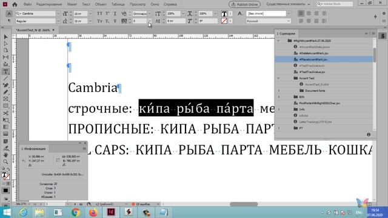Close the Information panel
Screen dimensions: 388x218
85,143
